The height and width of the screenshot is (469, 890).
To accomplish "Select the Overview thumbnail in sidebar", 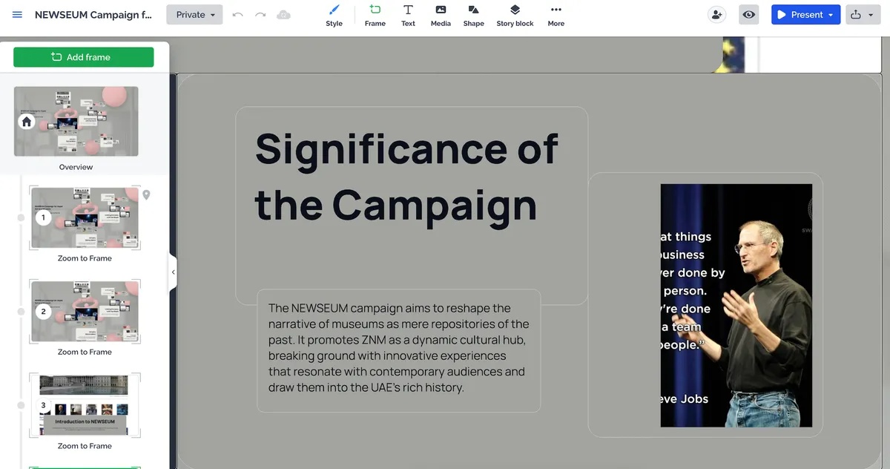I will 76,121.
